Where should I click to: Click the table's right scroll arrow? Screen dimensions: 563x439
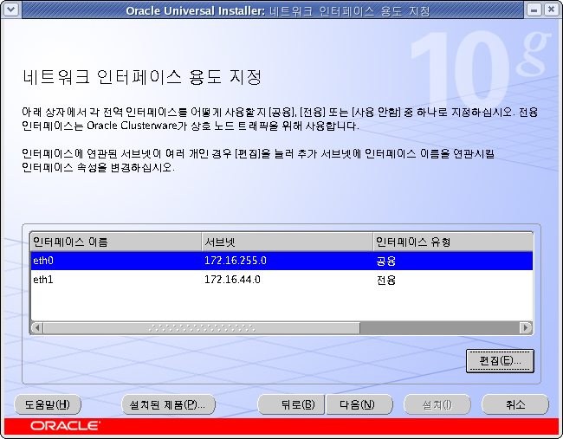pos(526,327)
